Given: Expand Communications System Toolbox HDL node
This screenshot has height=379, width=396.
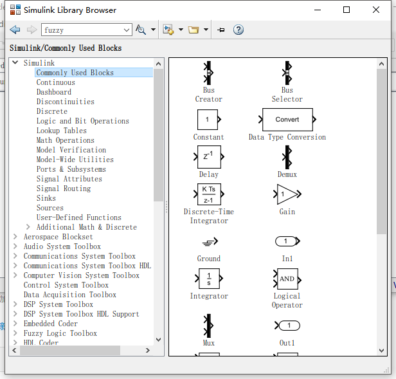Looking at the screenshot, I should pyautogui.click(x=15, y=266).
